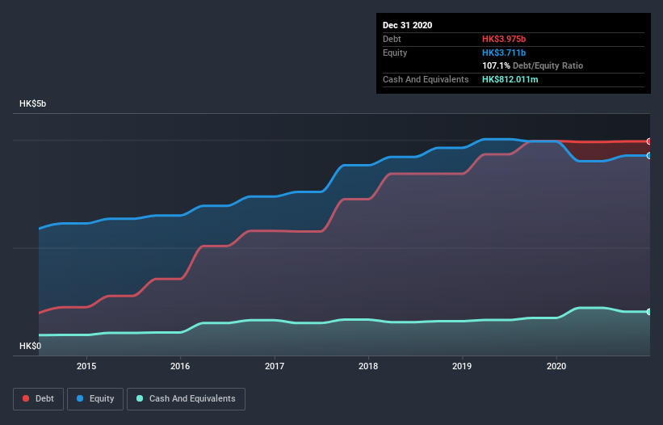Click the 2016 x-axis label

(180, 366)
